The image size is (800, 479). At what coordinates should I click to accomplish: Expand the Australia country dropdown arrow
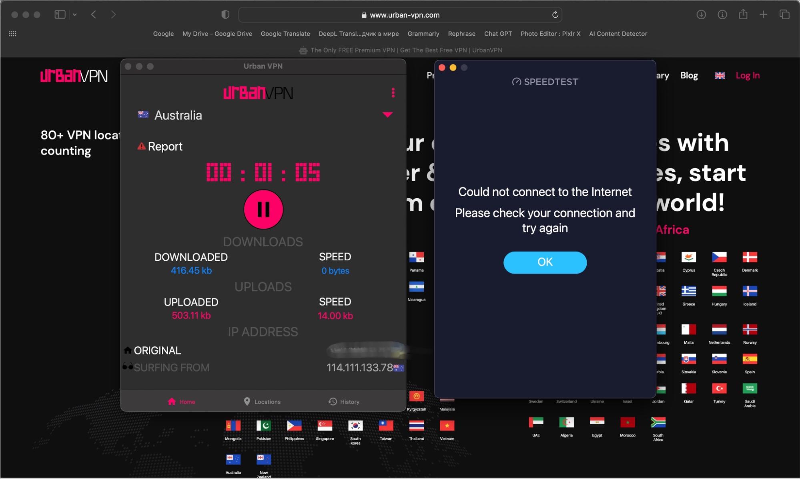pos(387,115)
